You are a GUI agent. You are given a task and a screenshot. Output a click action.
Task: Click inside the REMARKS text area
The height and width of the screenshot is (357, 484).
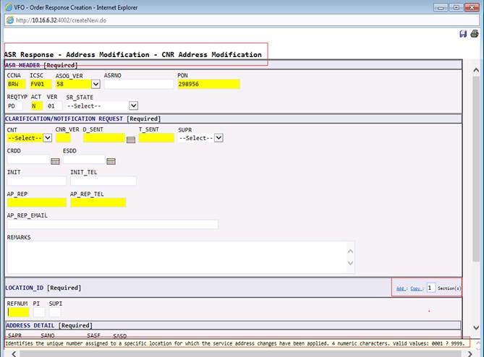point(176,257)
